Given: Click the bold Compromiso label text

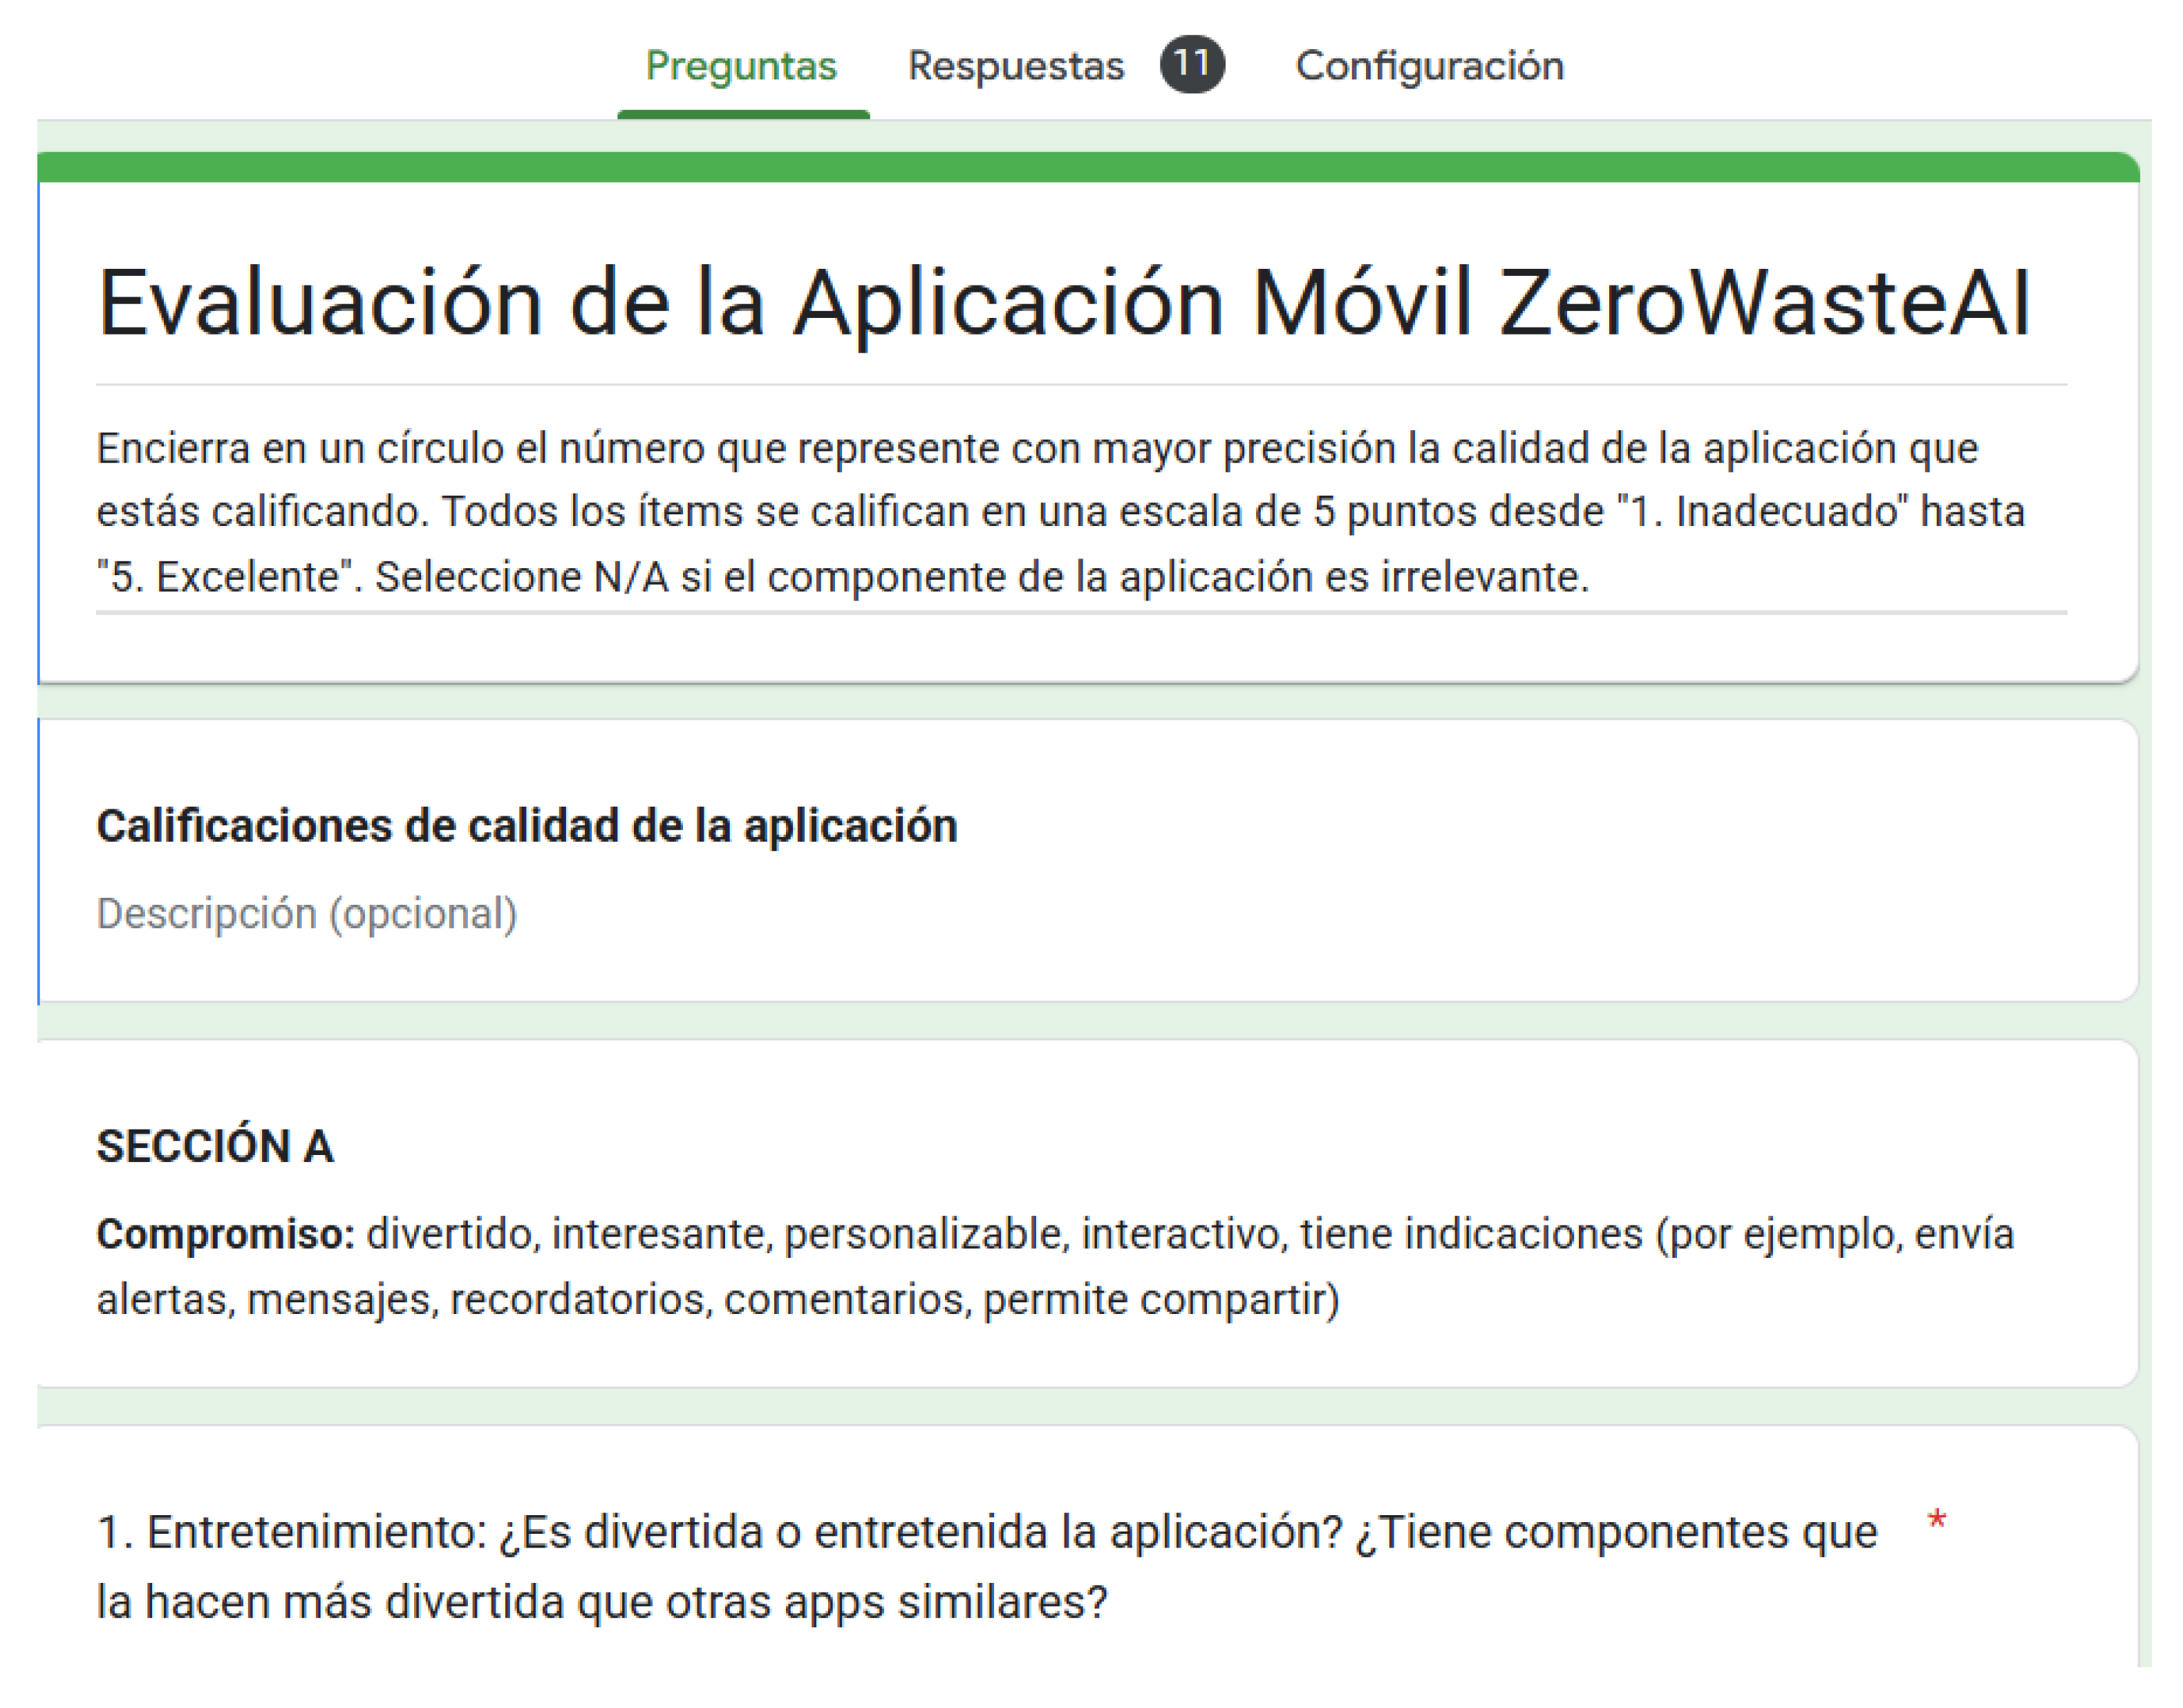Looking at the screenshot, I should tap(226, 1234).
